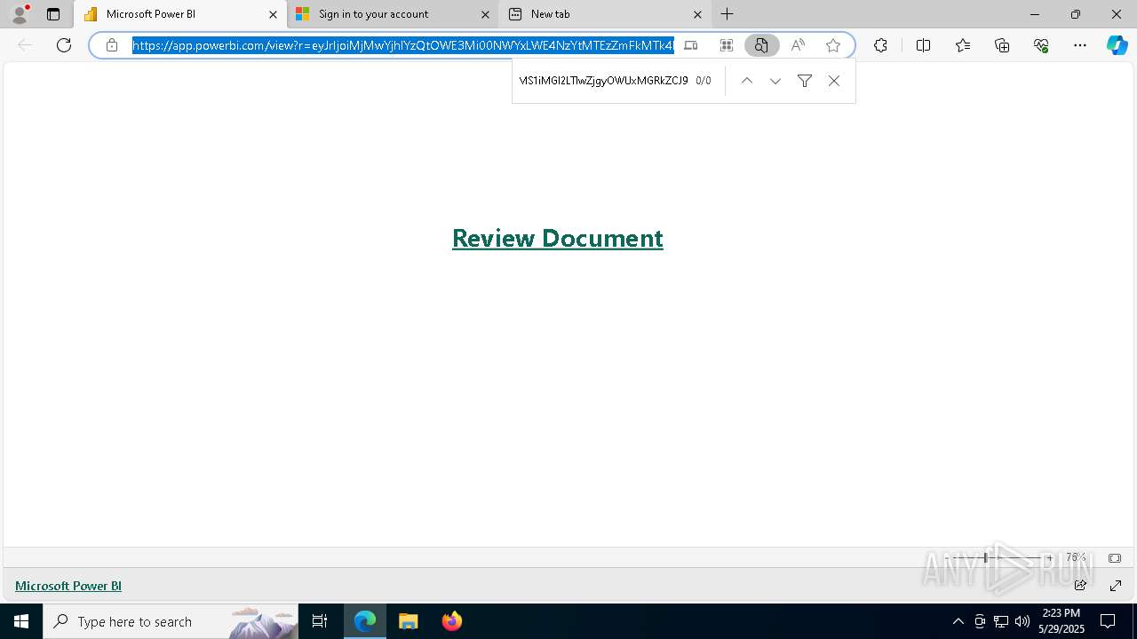This screenshot has height=639, width=1137.
Task: Go to previous find result
Action: click(747, 81)
